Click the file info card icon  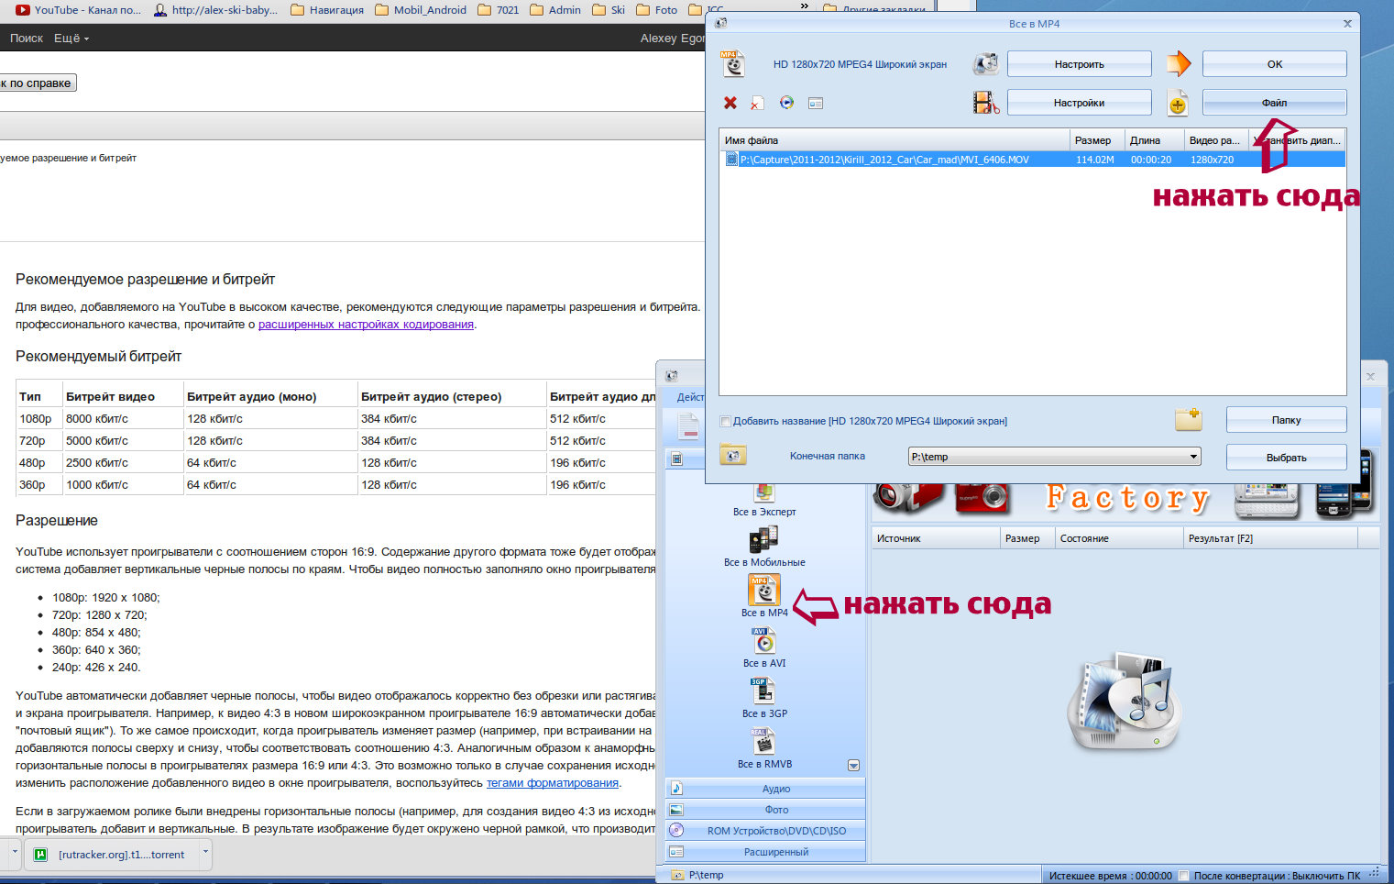pos(816,103)
